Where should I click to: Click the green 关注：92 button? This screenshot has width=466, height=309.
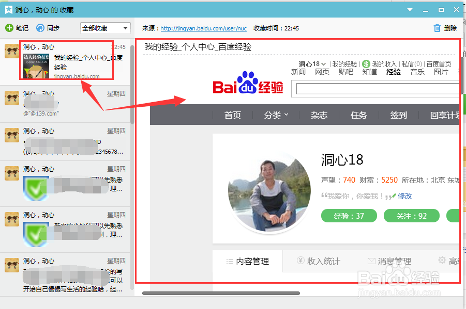coord(411,216)
